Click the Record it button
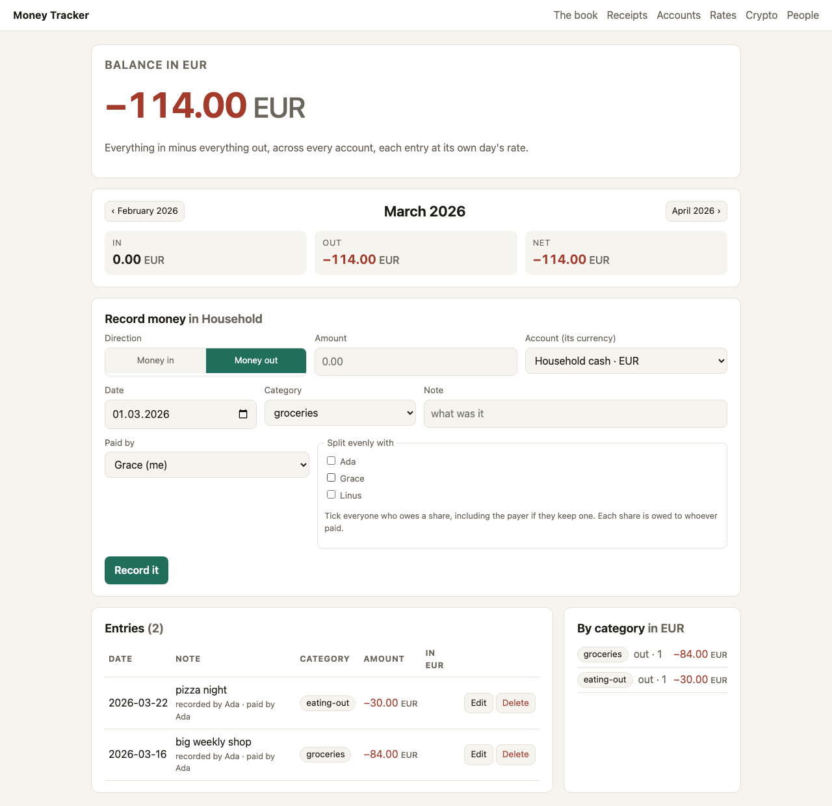 click(136, 570)
